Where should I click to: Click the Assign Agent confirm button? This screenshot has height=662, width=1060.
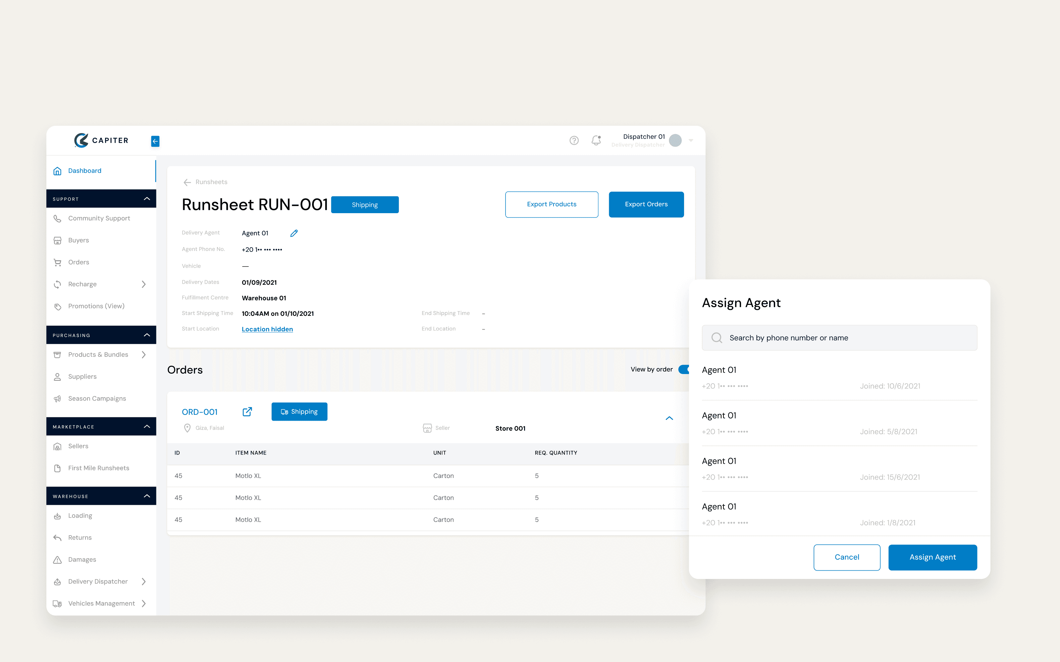932,557
